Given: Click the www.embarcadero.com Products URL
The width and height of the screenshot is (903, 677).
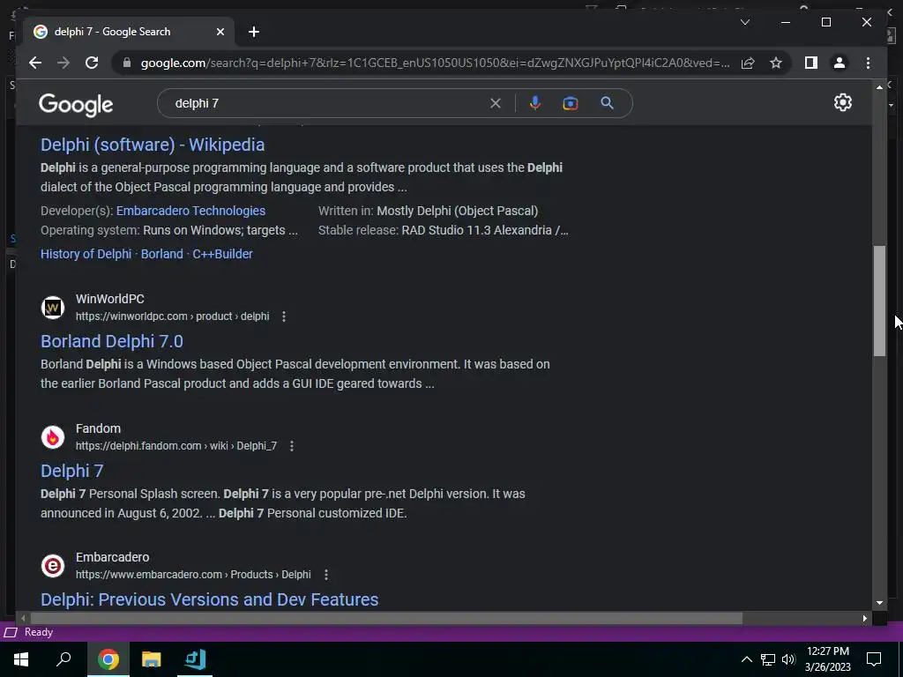Looking at the screenshot, I should 193,575.
